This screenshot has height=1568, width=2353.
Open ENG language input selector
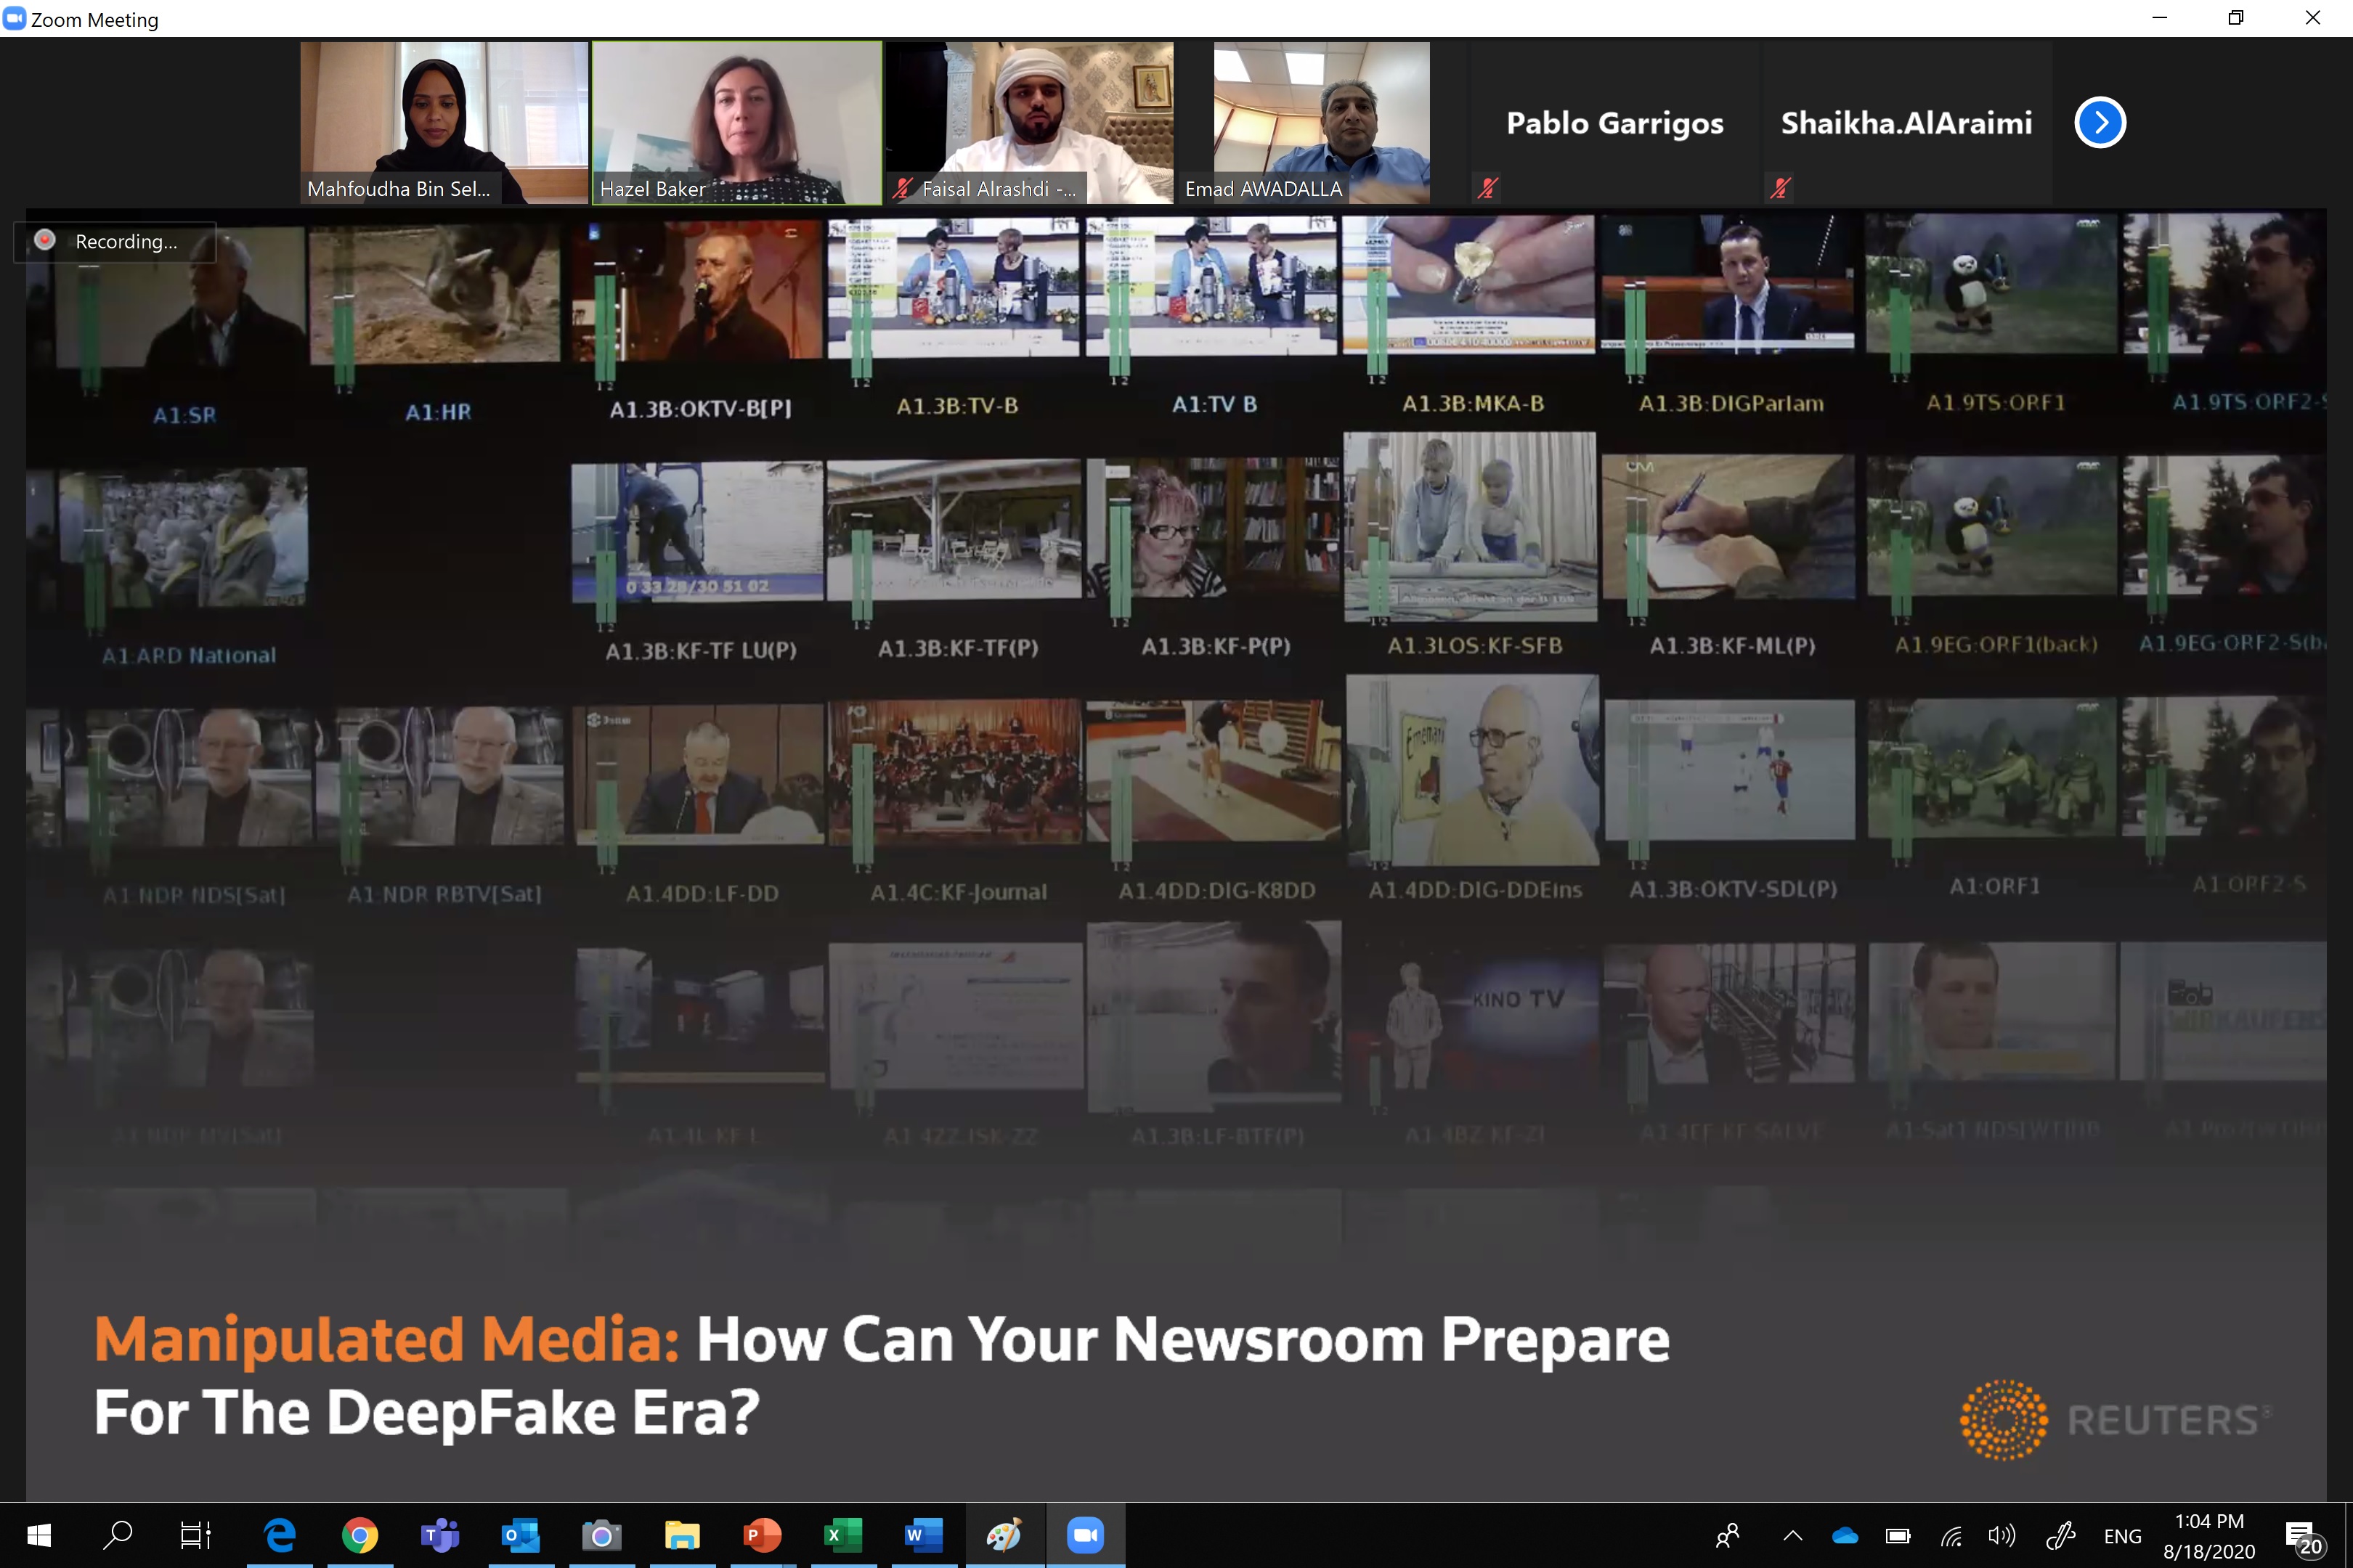coord(2122,1536)
